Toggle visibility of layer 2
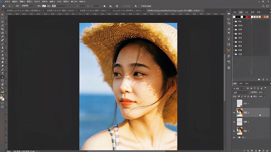The width and height of the screenshot is (271, 152). (x=234, y=122)
